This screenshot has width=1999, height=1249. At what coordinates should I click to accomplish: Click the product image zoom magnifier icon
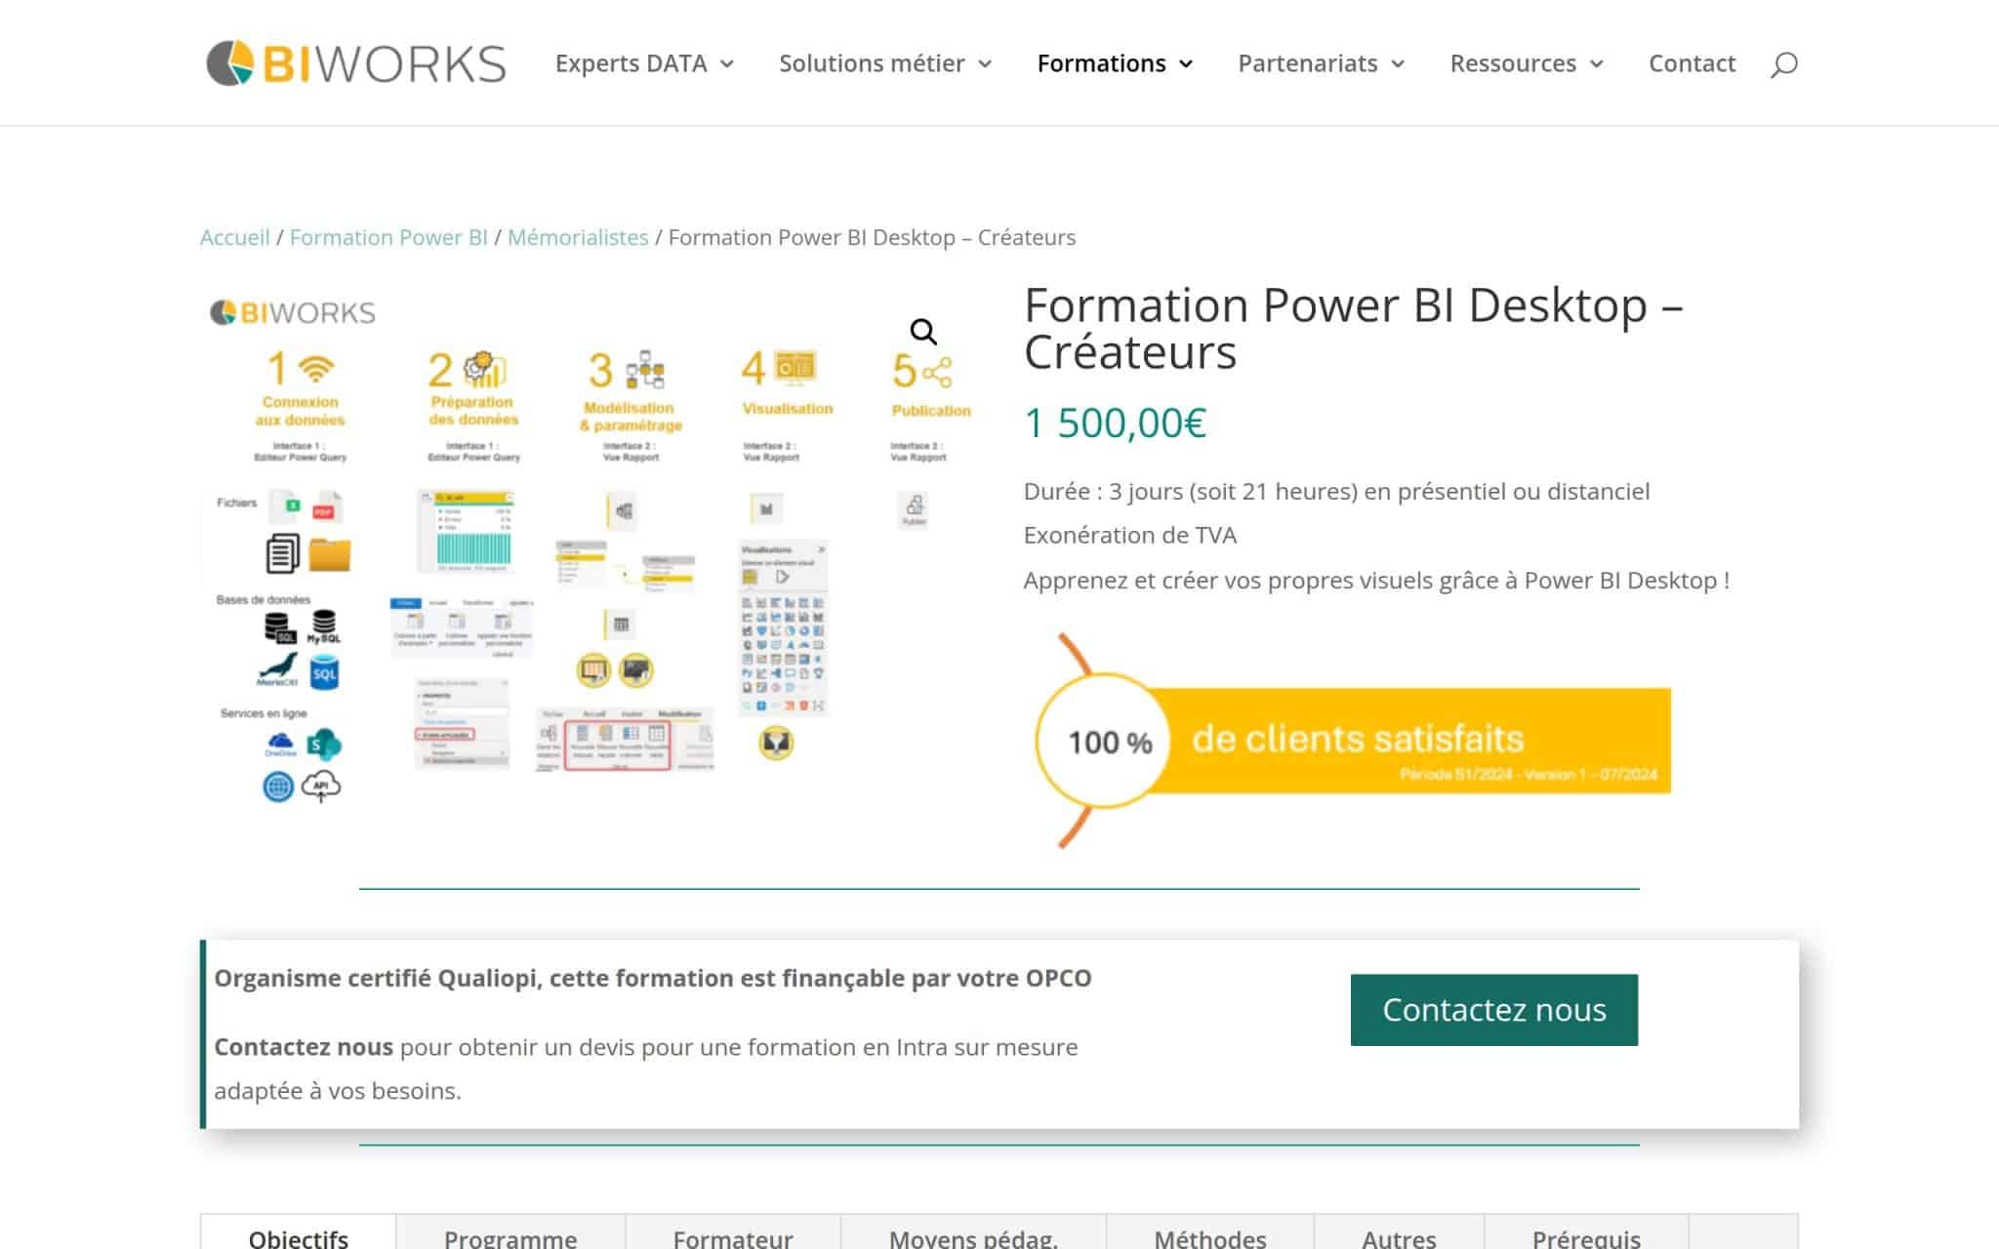coord(923,332)
